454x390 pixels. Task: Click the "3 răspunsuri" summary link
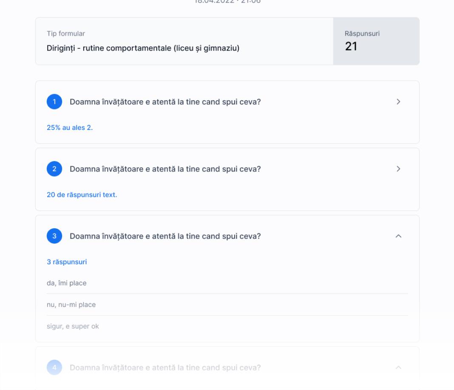[x=67, y=262]
